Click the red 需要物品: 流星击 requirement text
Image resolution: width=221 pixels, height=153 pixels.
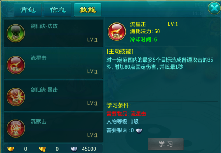(126, 114)
